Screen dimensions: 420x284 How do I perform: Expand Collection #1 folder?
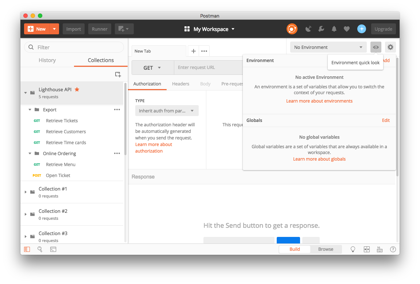pyautogui.click(x=26, y=192)
